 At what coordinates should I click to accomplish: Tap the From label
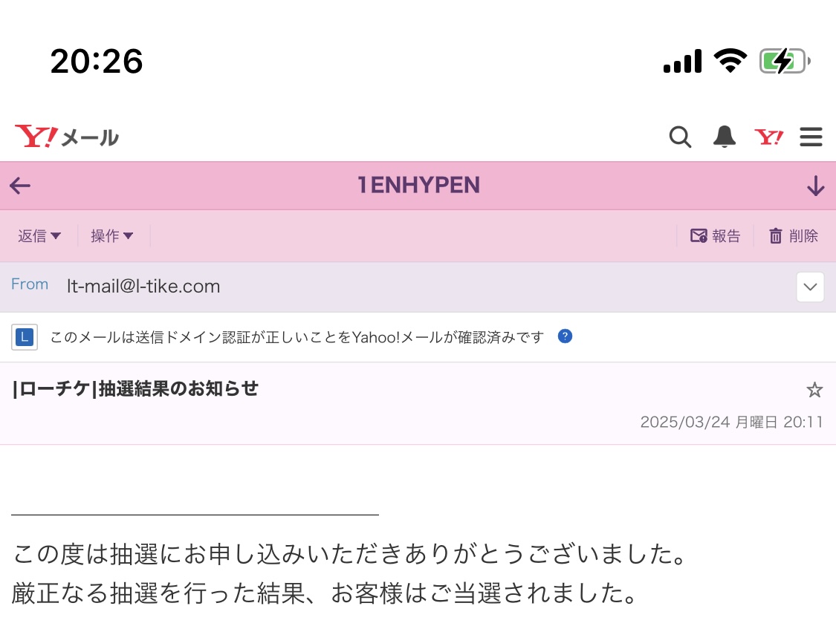coord(30,284)
